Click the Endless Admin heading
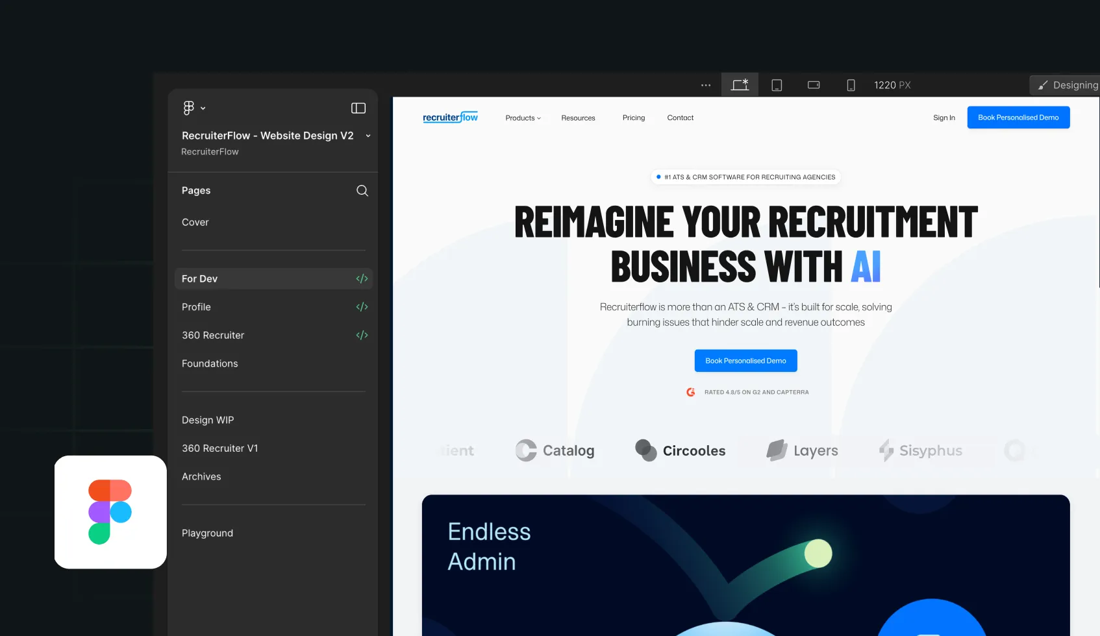The width and height of the screenshot is (1100, 636). (x=489, y=546)
